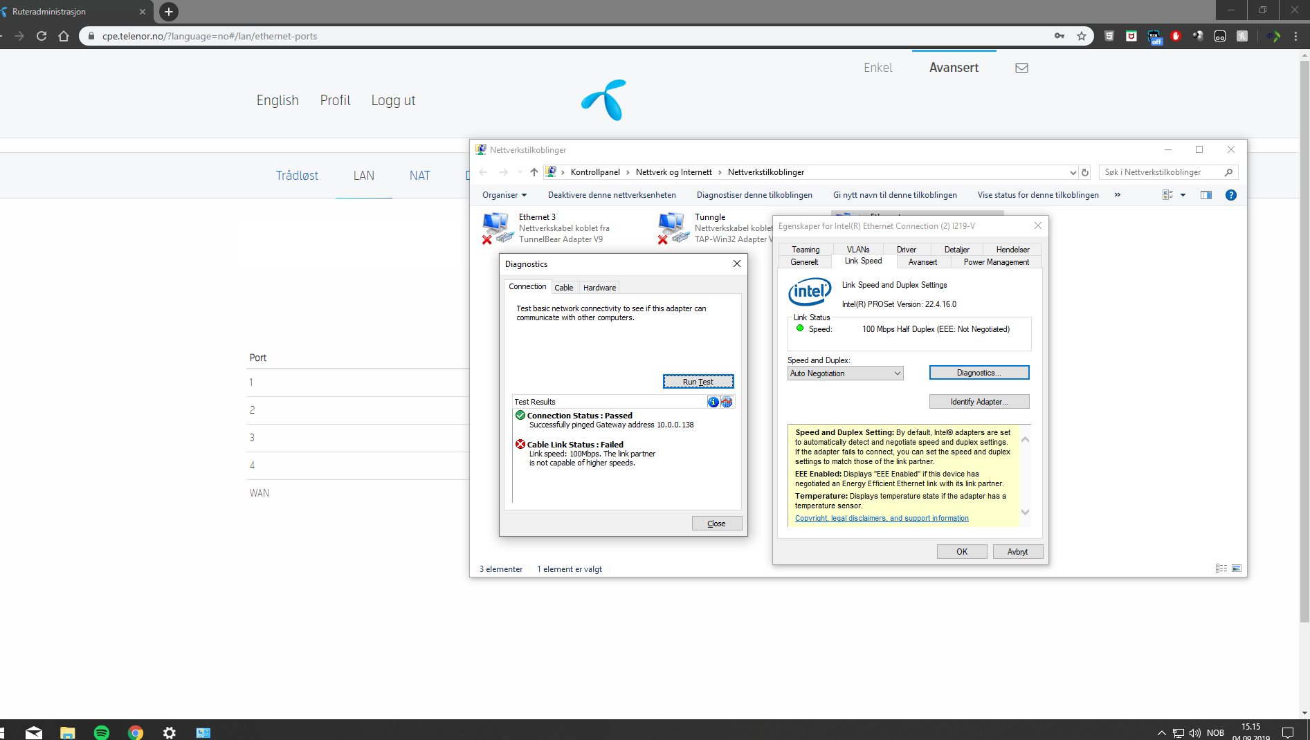Click Close in the Diagnostics dialog
The image size is (1310, 740).
pos(717,524)
